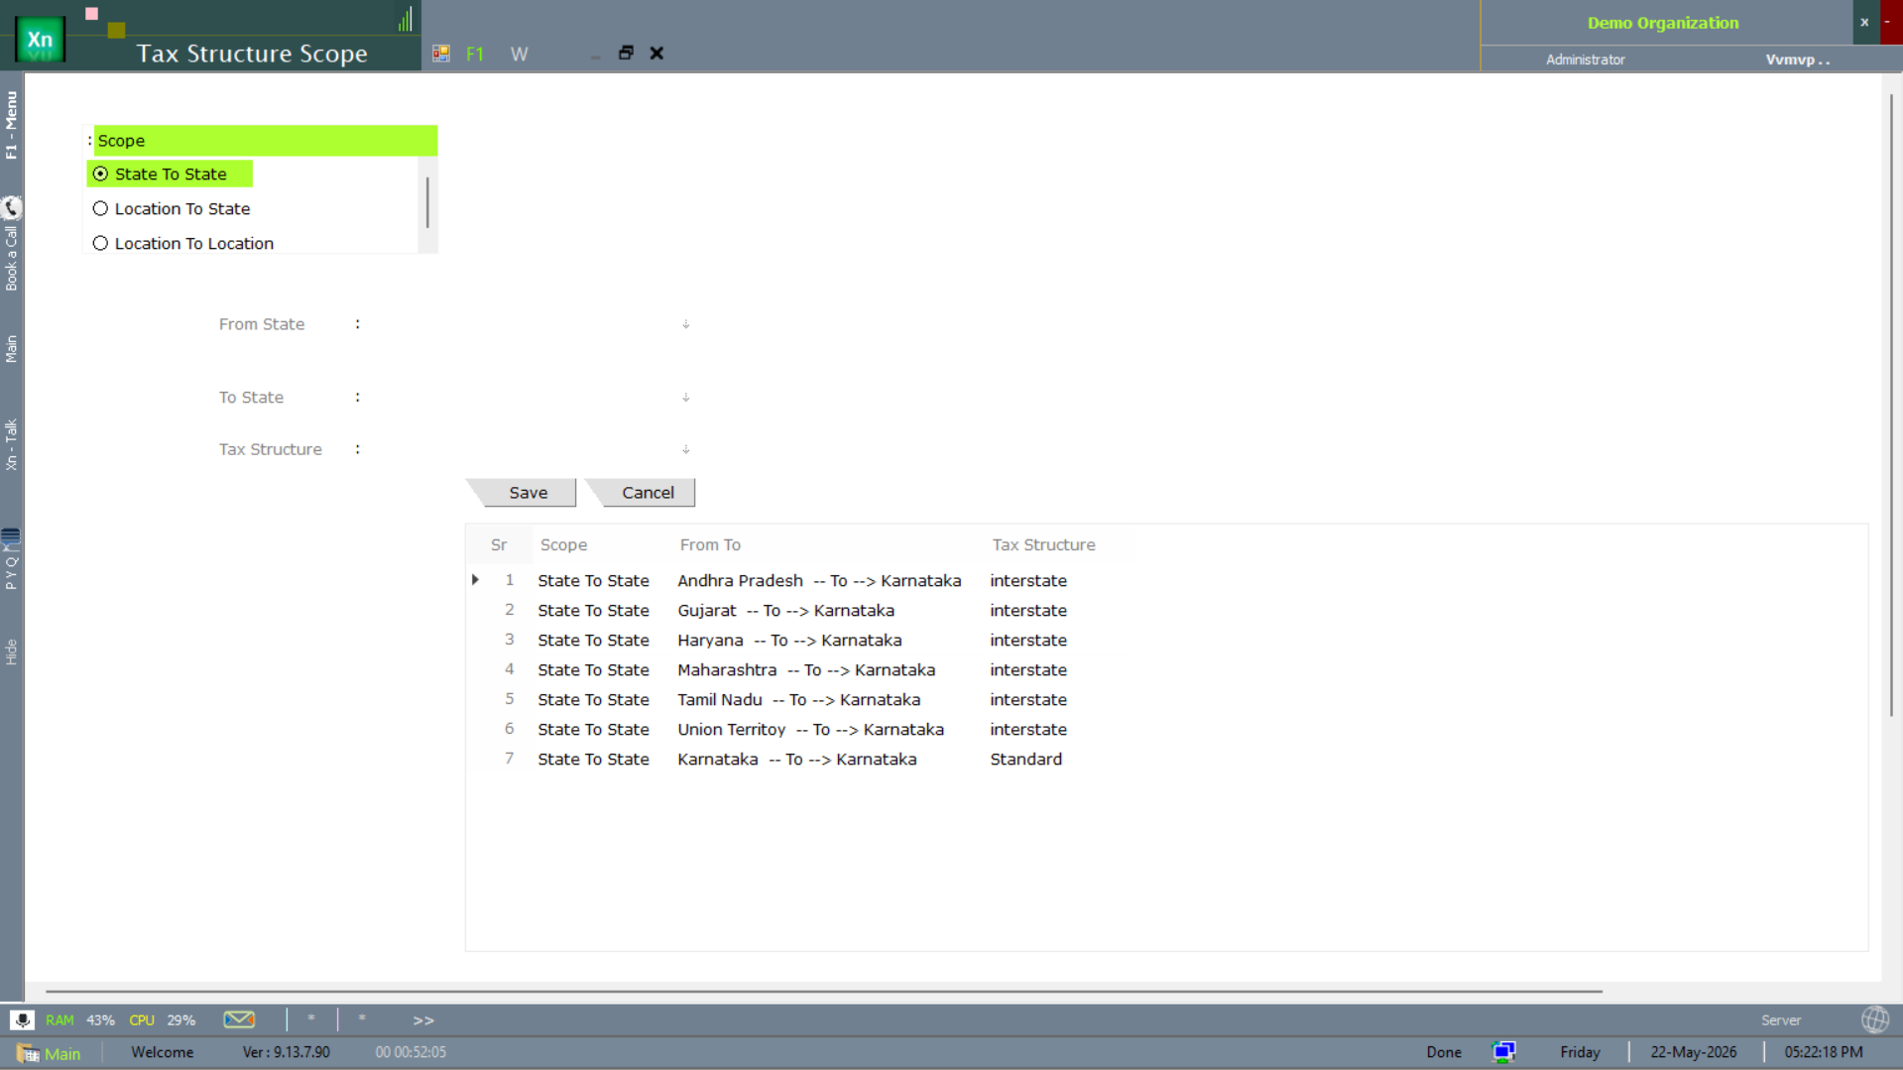Click the CPU usage indicator
The height and width of the screenshot is (1070, 1903).
coord(162,1020)
